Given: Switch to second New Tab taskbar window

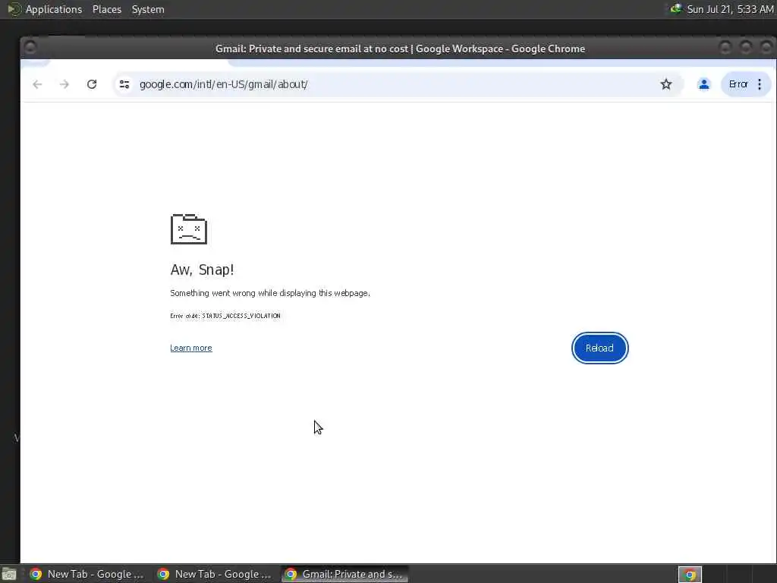Looking at the screenshot, I should click(215, 574).
